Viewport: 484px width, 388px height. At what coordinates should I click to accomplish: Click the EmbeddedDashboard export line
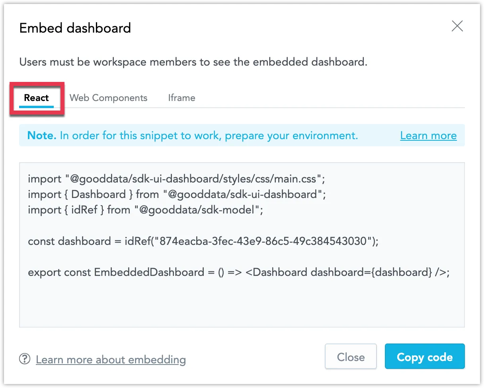(x=238, y=272)
